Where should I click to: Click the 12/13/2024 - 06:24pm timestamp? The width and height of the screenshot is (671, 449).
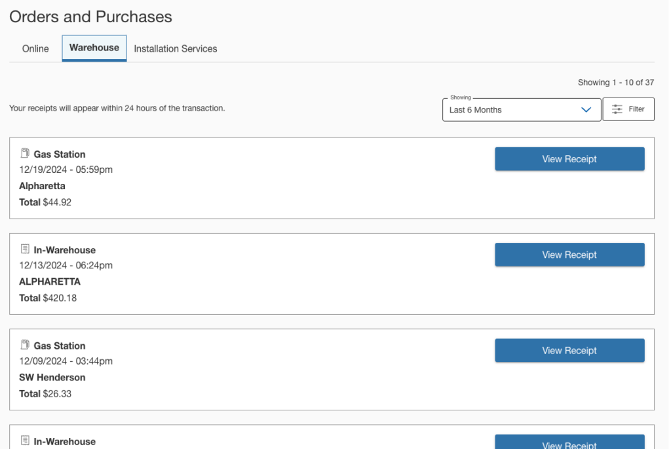(x=66, y=265)
